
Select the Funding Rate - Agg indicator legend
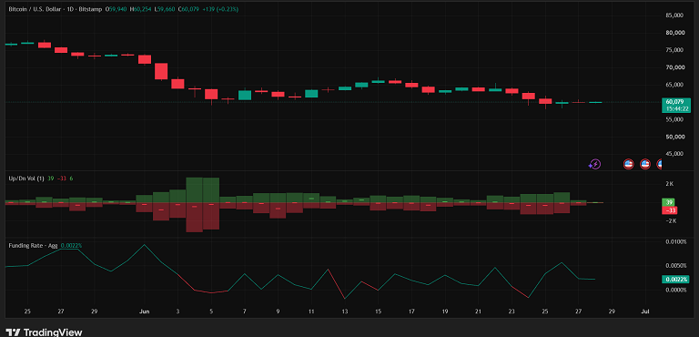(34, 246)
